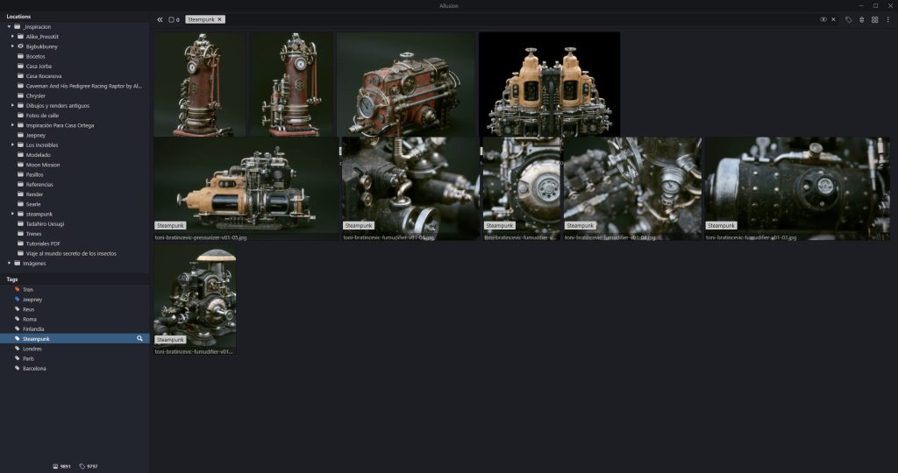Open the grid view layout icon
Screen dimensions: 898x473
pyautogui.click(x=874, y=19)
